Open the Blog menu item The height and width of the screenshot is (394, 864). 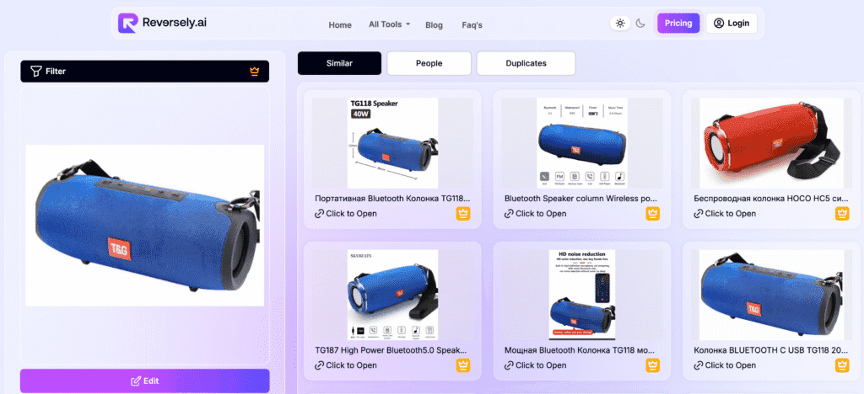[435, 24]
